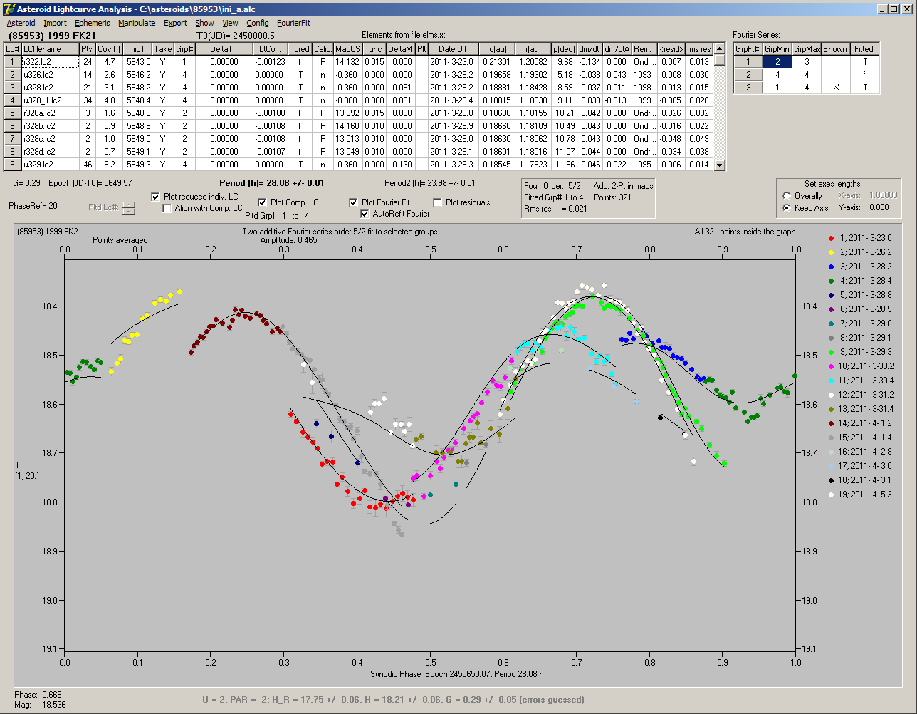Screen dimensions: 917x714
Task: Toggle AutoRefit Fourier checkbox
Action: click(365, 214)
